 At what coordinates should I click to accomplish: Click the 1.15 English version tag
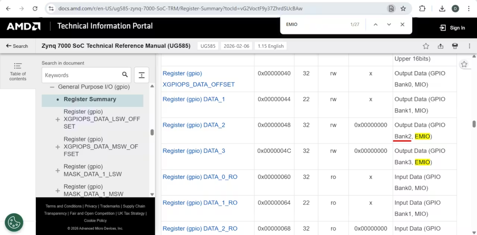tap(271, 46)
